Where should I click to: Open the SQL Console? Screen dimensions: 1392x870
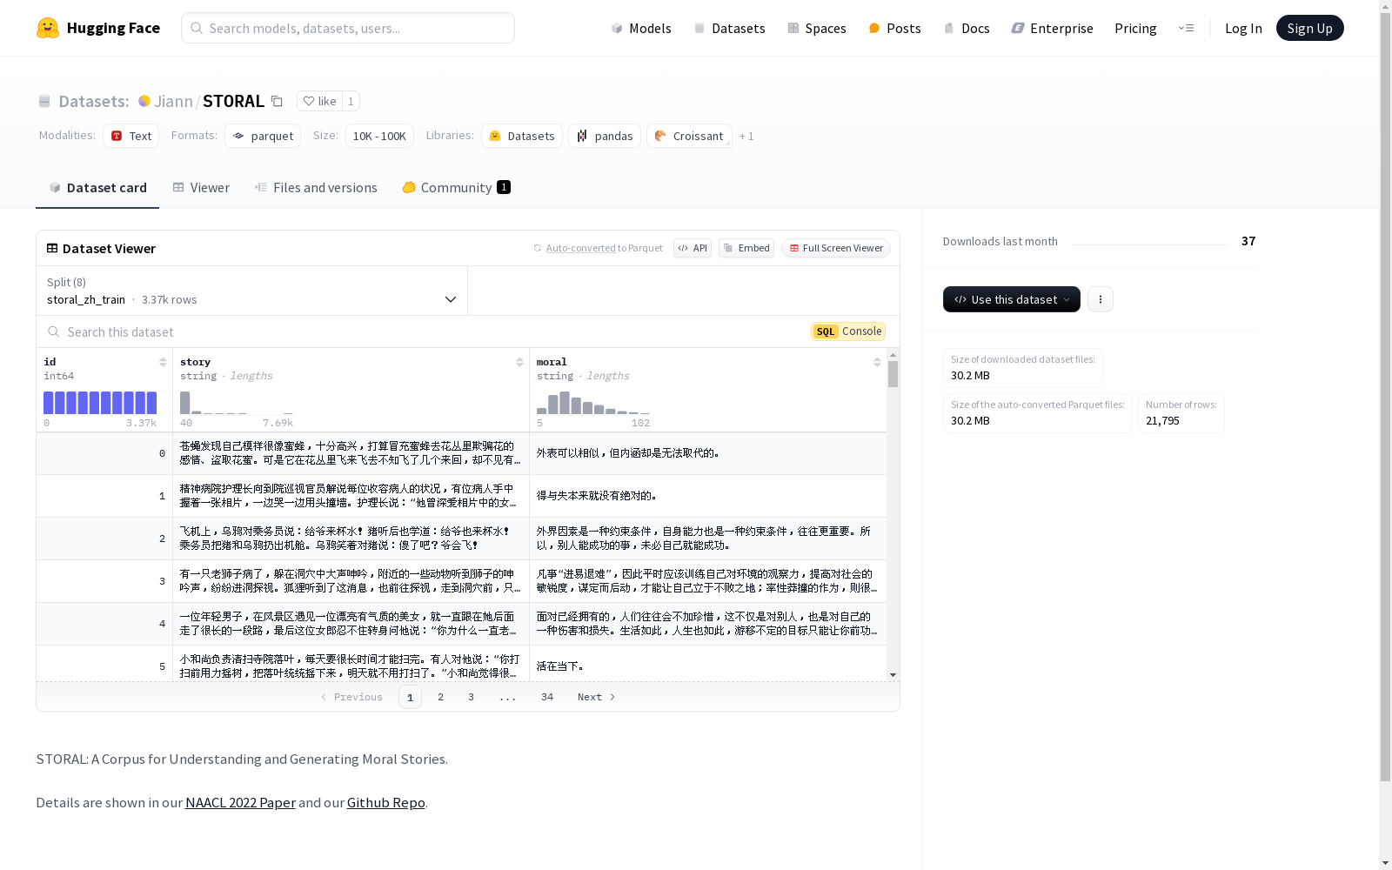point(848,331)
